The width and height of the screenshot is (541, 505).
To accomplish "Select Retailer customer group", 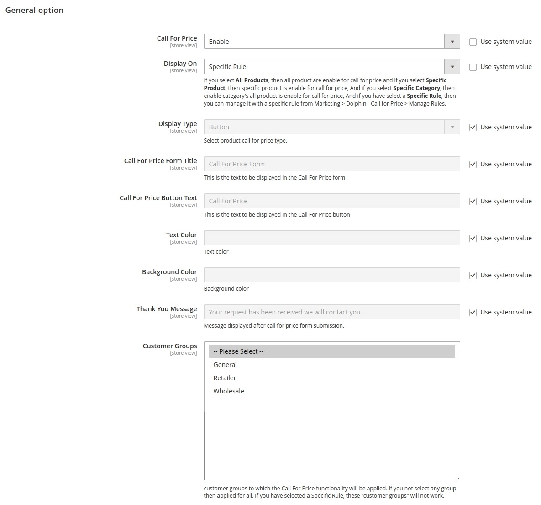I will pos(225,378).
